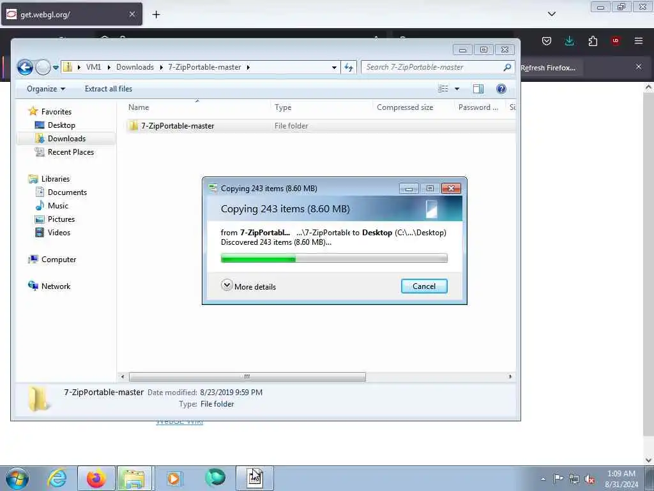Image resolution: width=654 pixels, height=491 pixels.
Task: Open Windows Explorer taskbar button
Action: 133,478
